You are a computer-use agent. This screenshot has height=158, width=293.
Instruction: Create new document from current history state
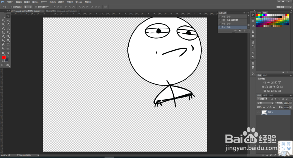(236, 31)
